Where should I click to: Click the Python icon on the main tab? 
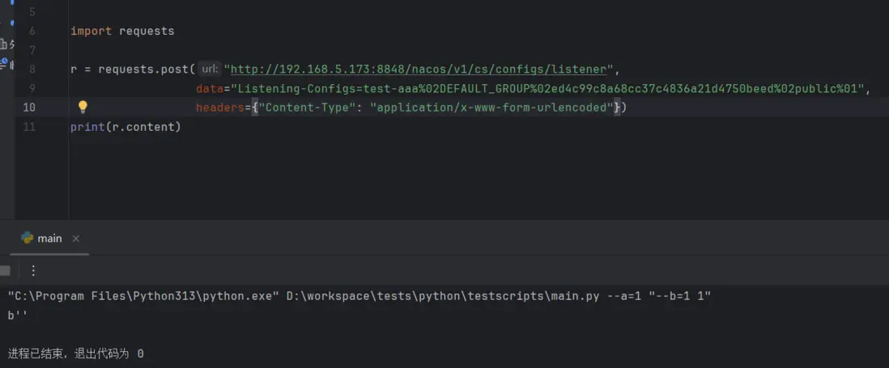(x=28, y=239)
